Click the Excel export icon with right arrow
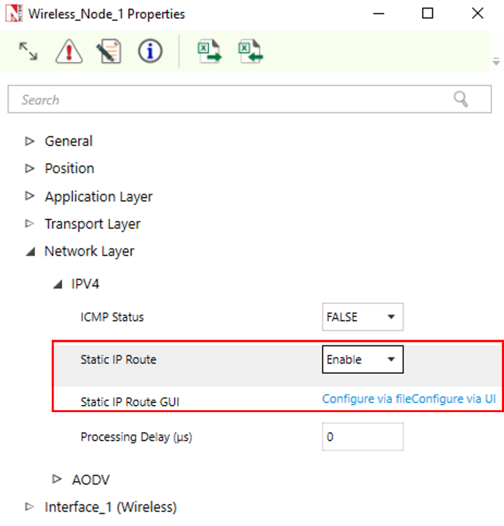The width and height of the screenshot is (504, 526). pos(208,52)
